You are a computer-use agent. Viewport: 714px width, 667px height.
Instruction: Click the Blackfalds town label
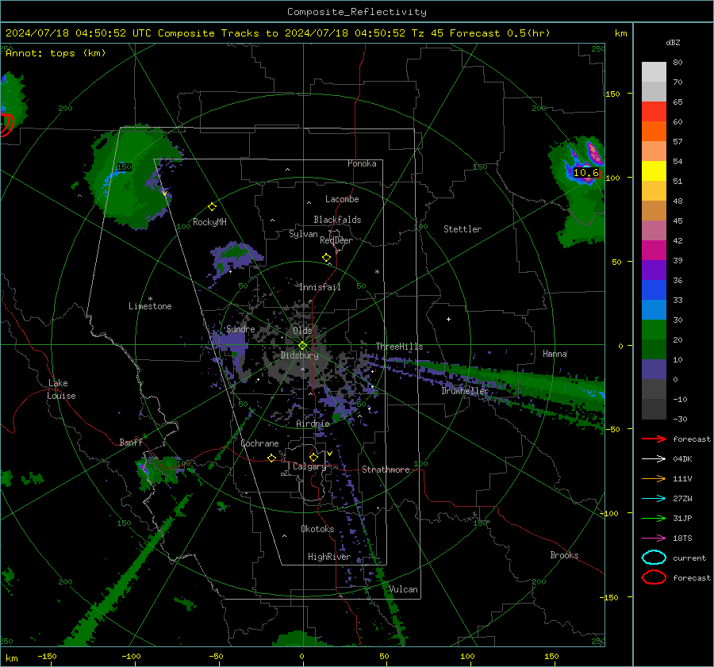[337, 220]
